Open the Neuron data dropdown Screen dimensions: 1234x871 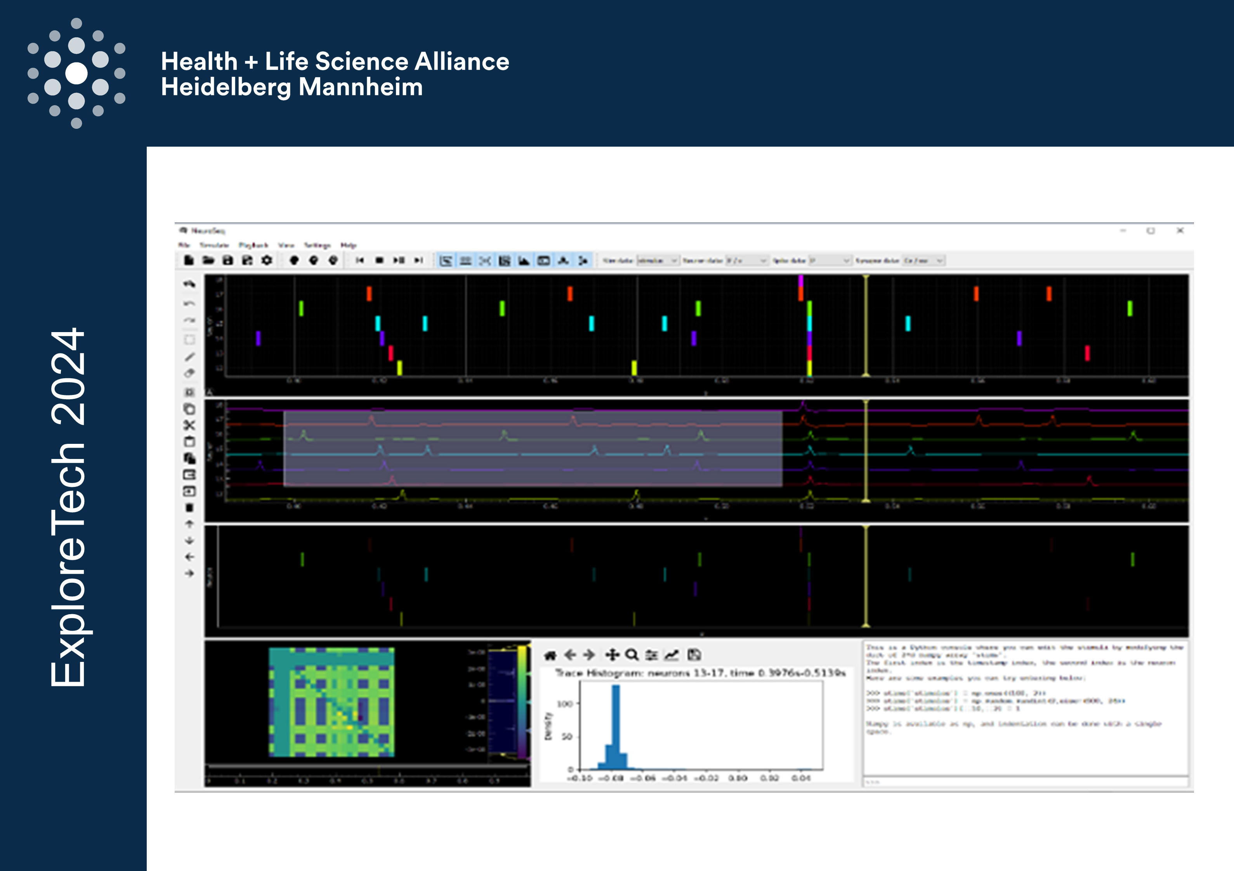coord(747,261)
